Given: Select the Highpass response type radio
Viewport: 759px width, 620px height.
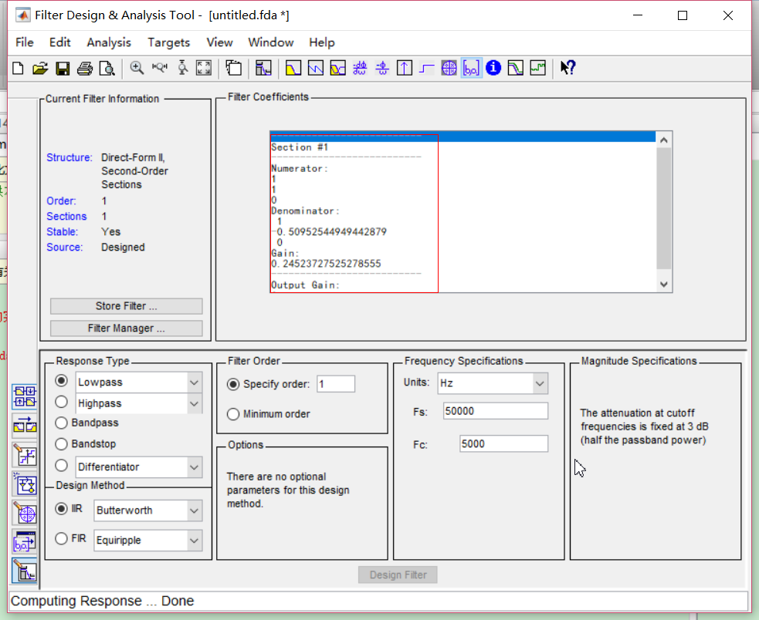Looking at the screenshot, I should click(61, 402).
